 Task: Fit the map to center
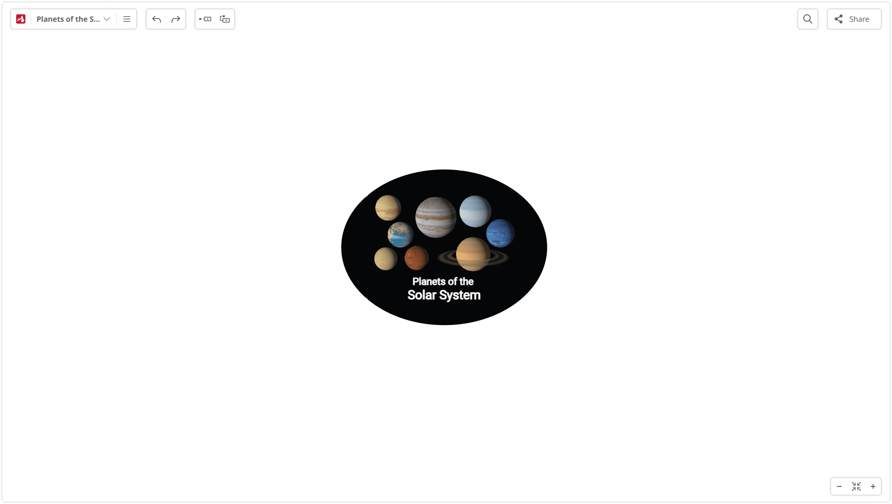coord(856,486)
